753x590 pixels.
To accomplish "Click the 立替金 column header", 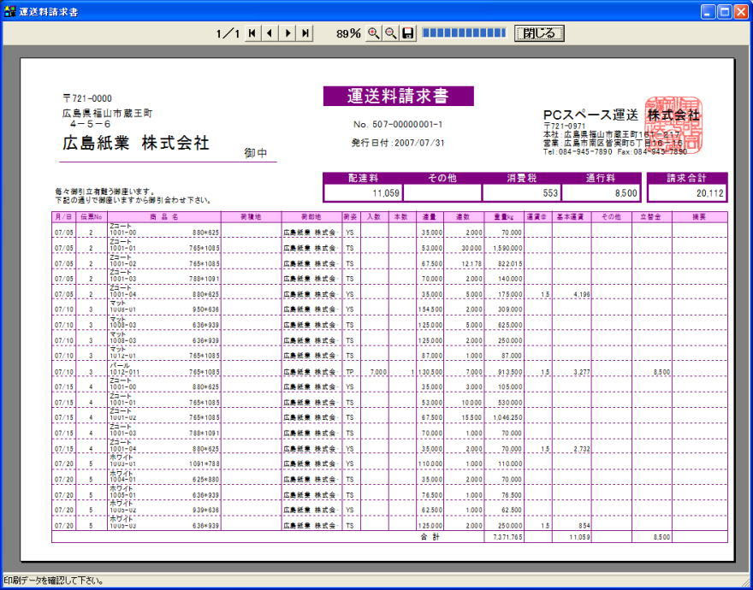I will point(652,217).
